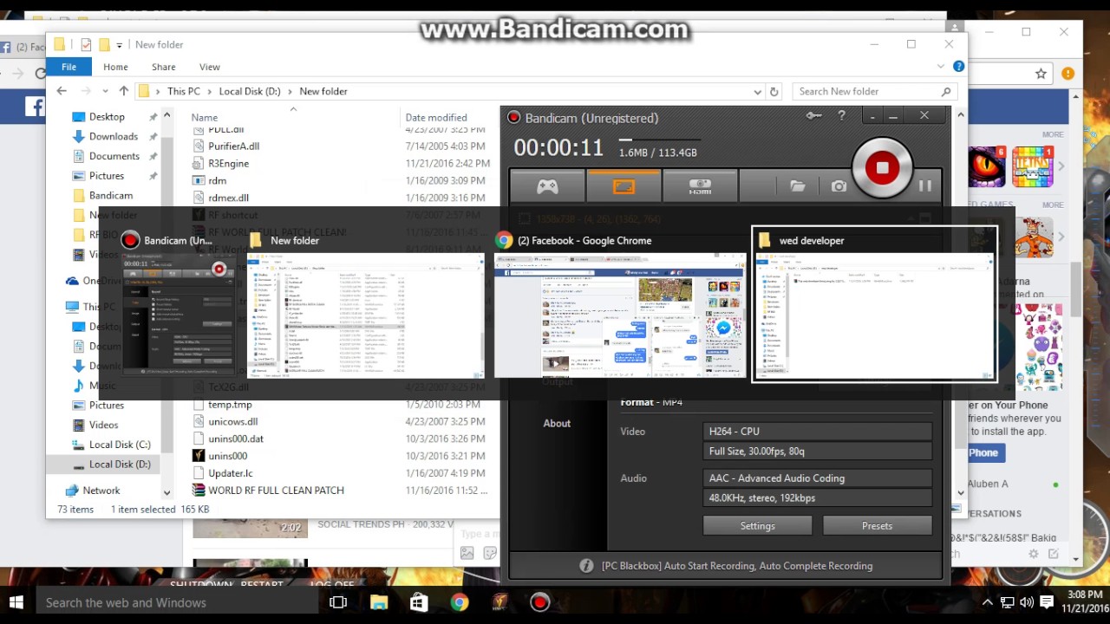
Task: Open Bandicam help question mark
Action: click(x=841, y=116)
